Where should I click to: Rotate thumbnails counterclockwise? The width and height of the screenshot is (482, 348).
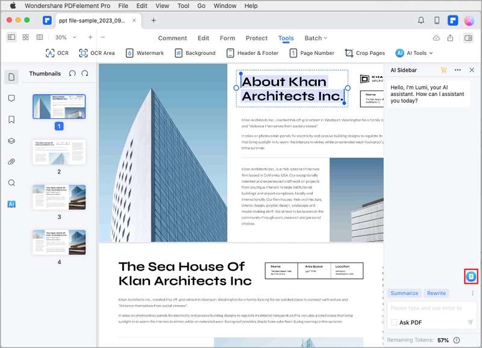tap(72, 73)
